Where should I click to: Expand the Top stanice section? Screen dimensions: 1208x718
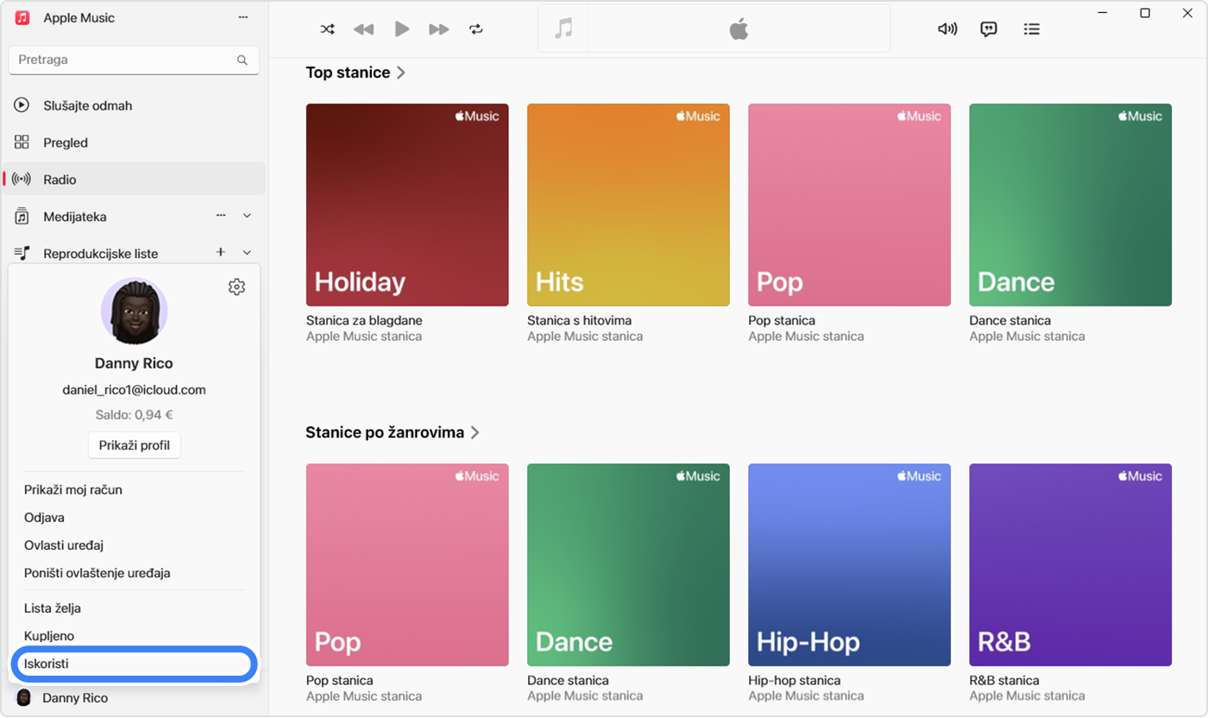355,72
